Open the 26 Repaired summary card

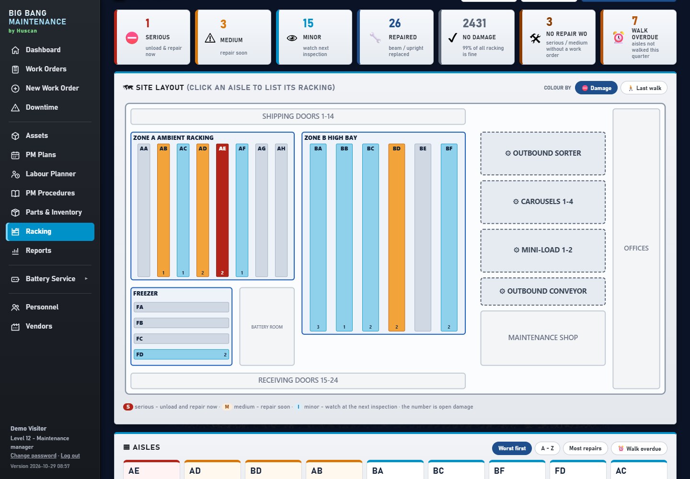pyautogui.click(x=395, y=37)
